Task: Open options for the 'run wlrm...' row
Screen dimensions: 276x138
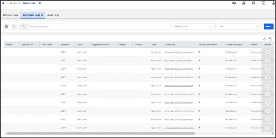Action: (x=267, y=128)
